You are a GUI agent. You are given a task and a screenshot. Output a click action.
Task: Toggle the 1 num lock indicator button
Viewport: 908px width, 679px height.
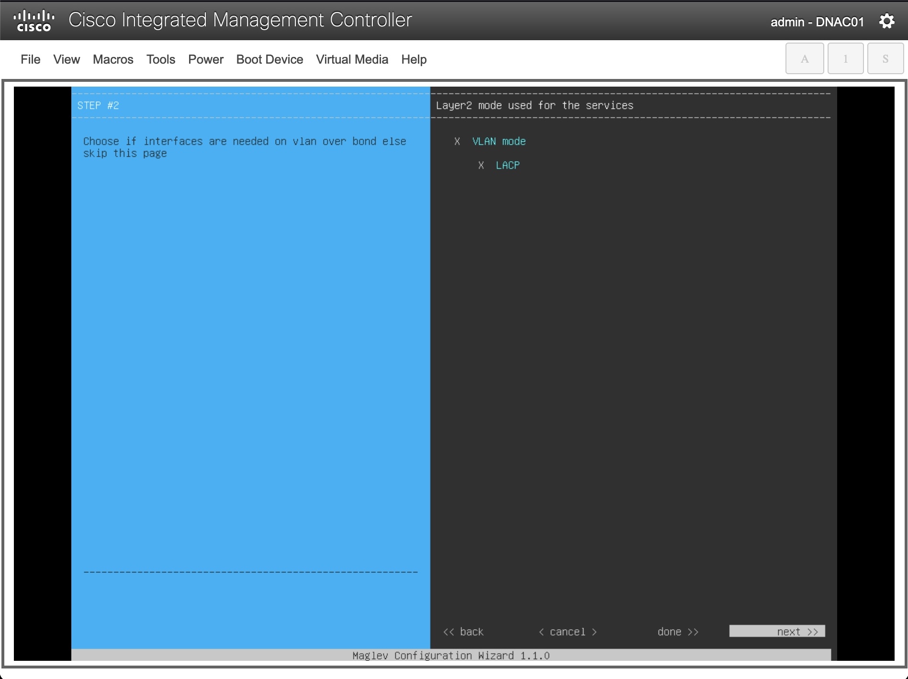tap(845, 59)
